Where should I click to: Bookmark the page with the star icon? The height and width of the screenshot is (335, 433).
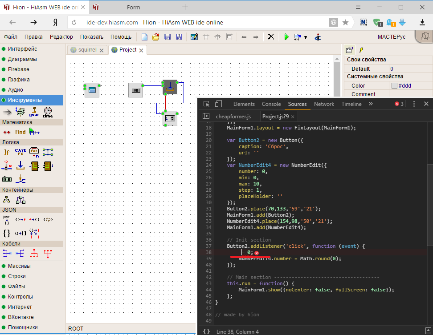345,22
